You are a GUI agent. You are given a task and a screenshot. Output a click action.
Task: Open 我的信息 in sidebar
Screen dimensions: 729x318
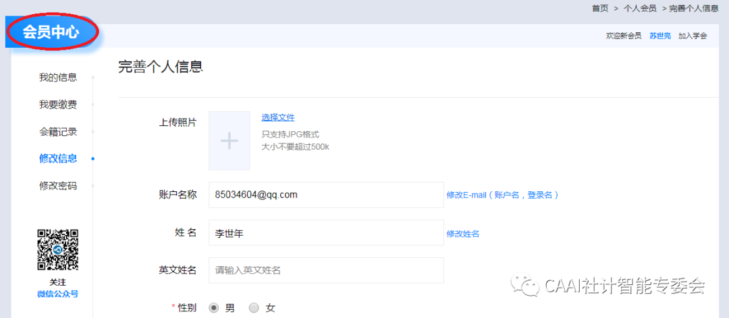[x=58, y=77]
